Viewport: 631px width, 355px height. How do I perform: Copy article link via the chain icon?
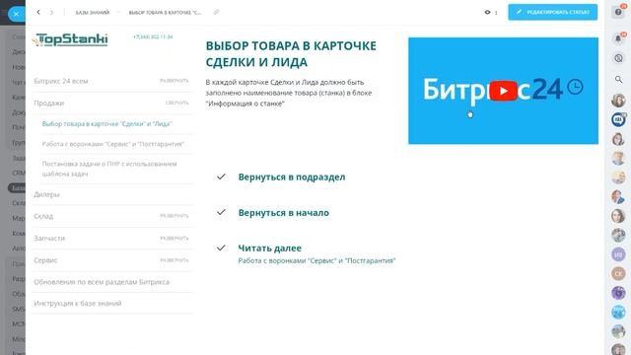216,12
